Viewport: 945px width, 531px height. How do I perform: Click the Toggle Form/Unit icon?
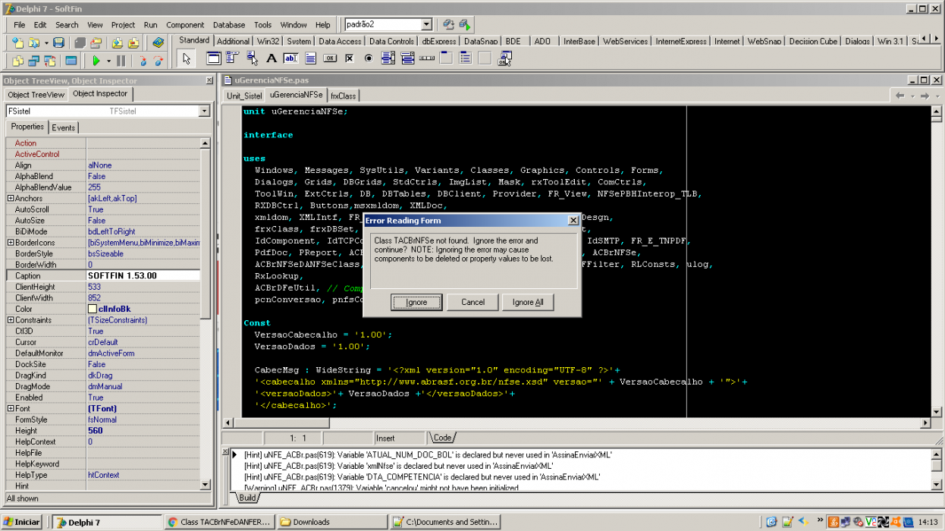tap(50, 60)
